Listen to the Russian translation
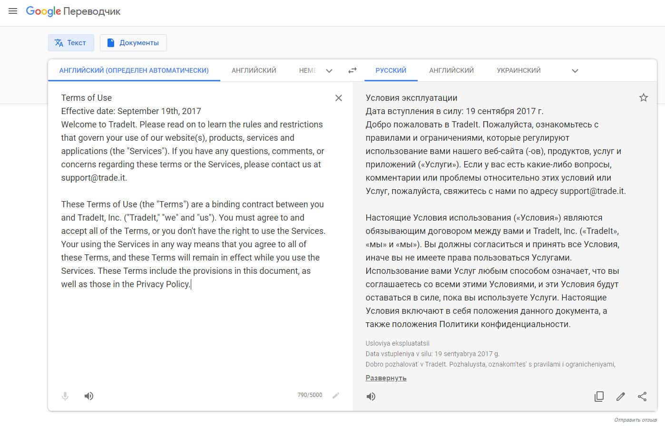This screenshot has width=665, height=426. point(371,397)
